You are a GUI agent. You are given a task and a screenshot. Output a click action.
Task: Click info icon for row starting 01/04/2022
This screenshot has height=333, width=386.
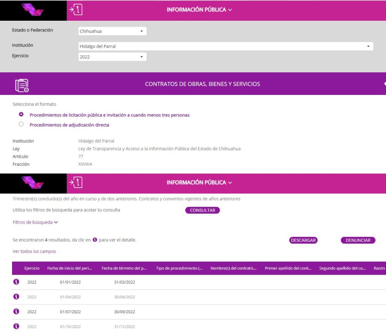tap(16, 297)
